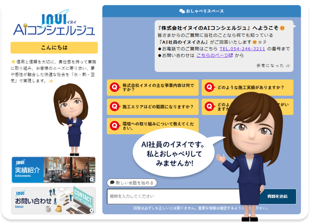Ask 環境への取り組みについて教えてください。
Viewport: 310px width, 223px height.
point(153,126)
